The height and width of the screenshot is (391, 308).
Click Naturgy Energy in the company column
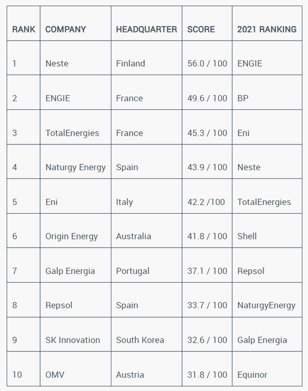pos(75,167)
